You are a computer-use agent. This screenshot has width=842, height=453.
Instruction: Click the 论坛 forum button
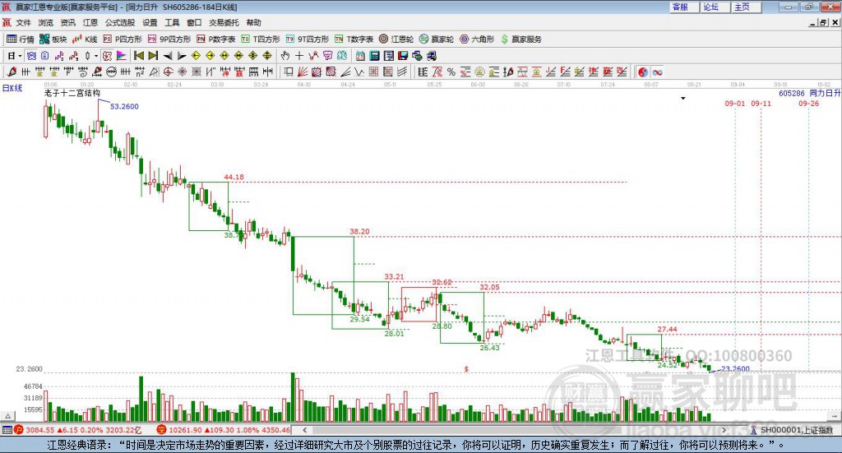(x=715, y=7)
